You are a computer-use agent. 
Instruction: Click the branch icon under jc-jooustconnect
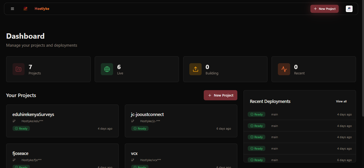133,121
